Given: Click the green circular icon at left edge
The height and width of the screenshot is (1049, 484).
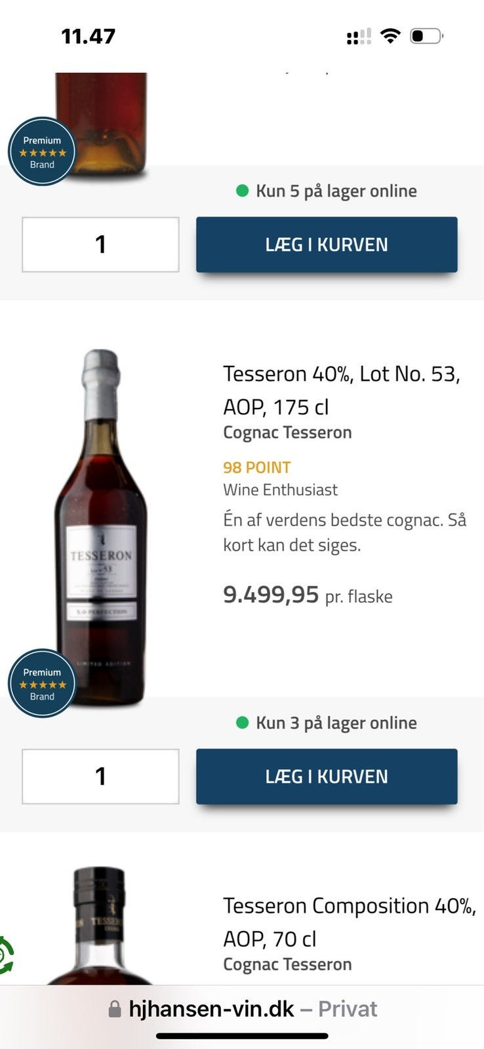Looking at the screenshot, I should [5, 956].
